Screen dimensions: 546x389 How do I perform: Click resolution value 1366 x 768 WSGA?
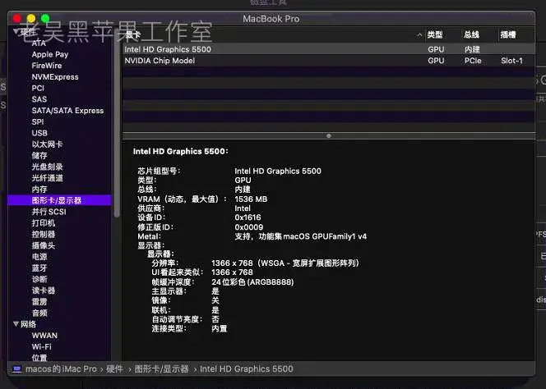[285, 263]
